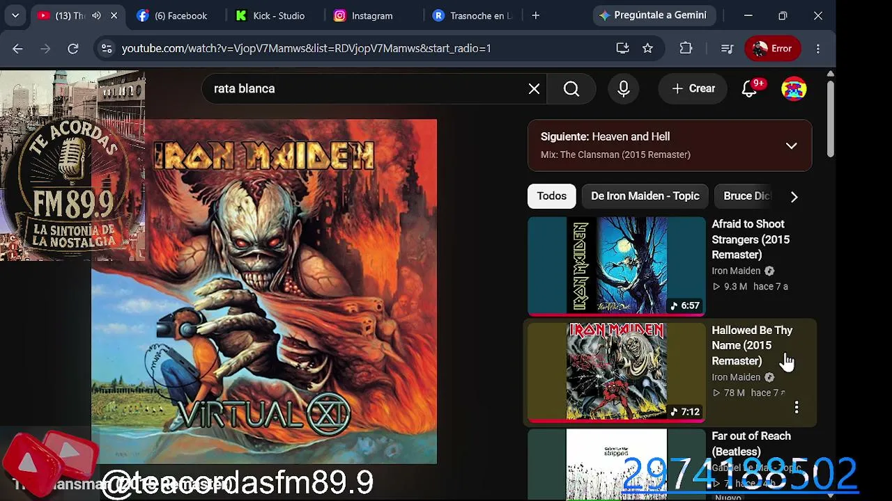Close the YouTube browser tab
This screenshot has width=892, height=501.
114,15
